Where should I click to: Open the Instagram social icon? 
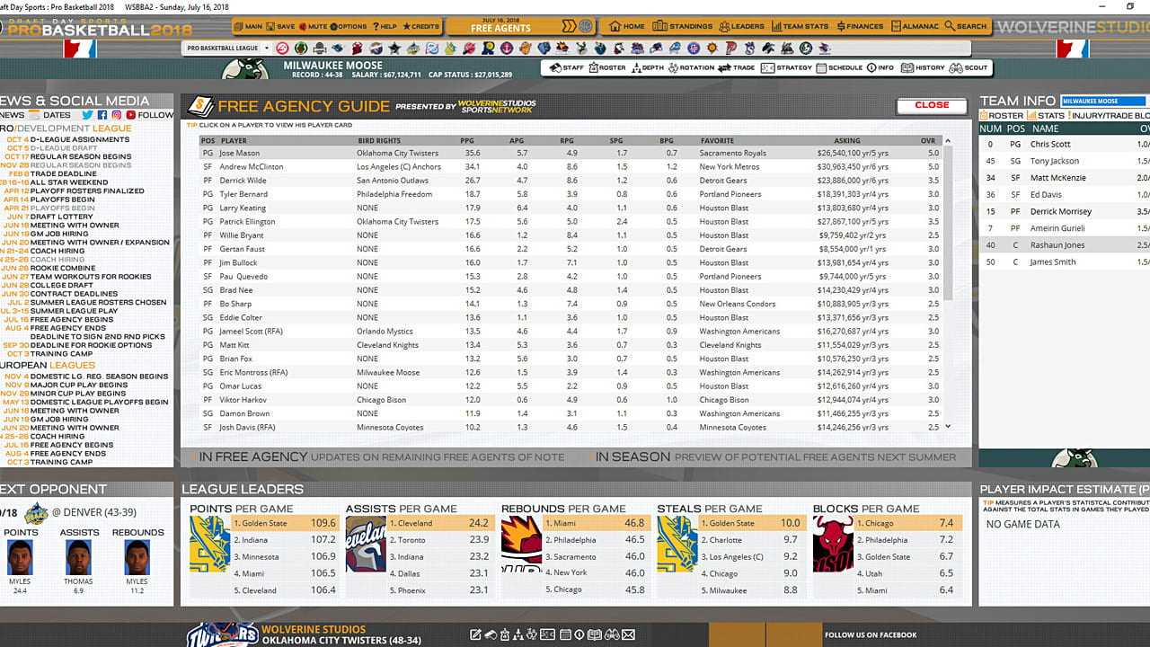[117, 115]
